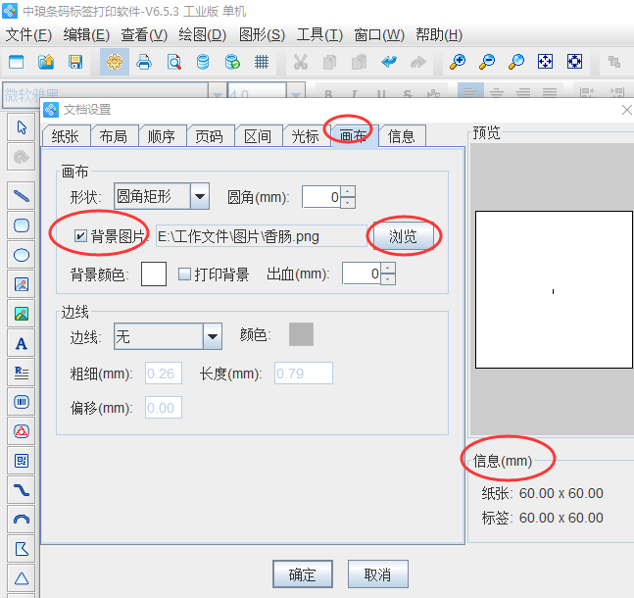The image size is (634, 598).
Task: Select the curve line tool
Action: pyautogui.click(x=22, y=490)
